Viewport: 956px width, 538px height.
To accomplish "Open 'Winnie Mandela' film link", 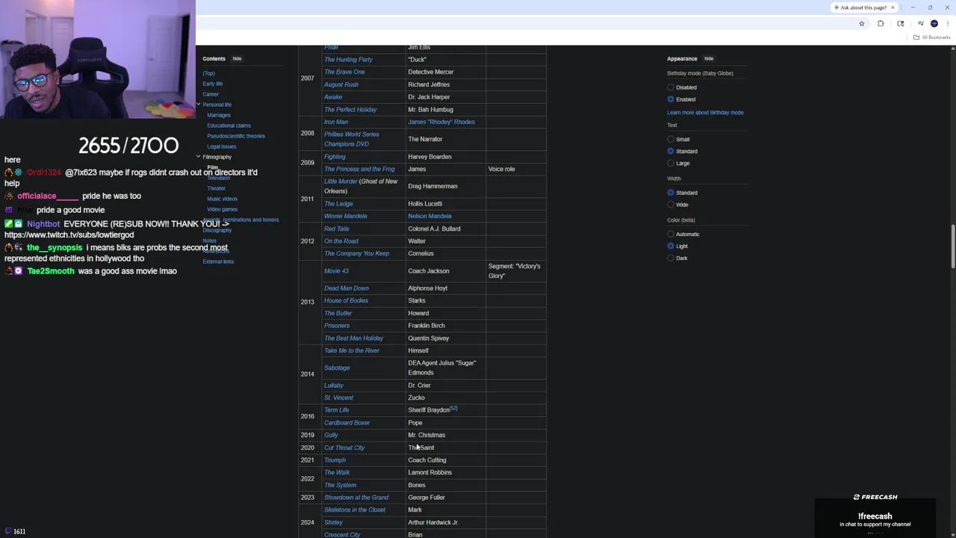I will click(346, 216).
